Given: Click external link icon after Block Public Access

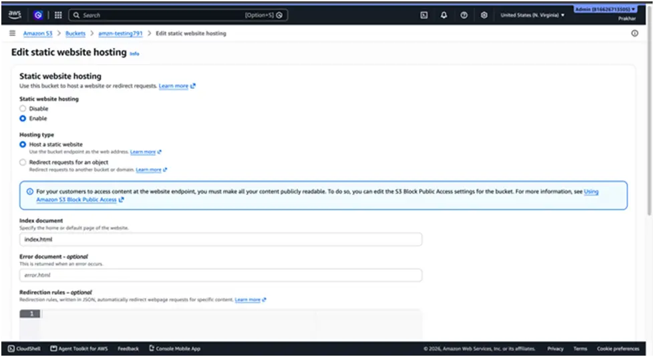Looking at the screenshot, I should (122, 200).
